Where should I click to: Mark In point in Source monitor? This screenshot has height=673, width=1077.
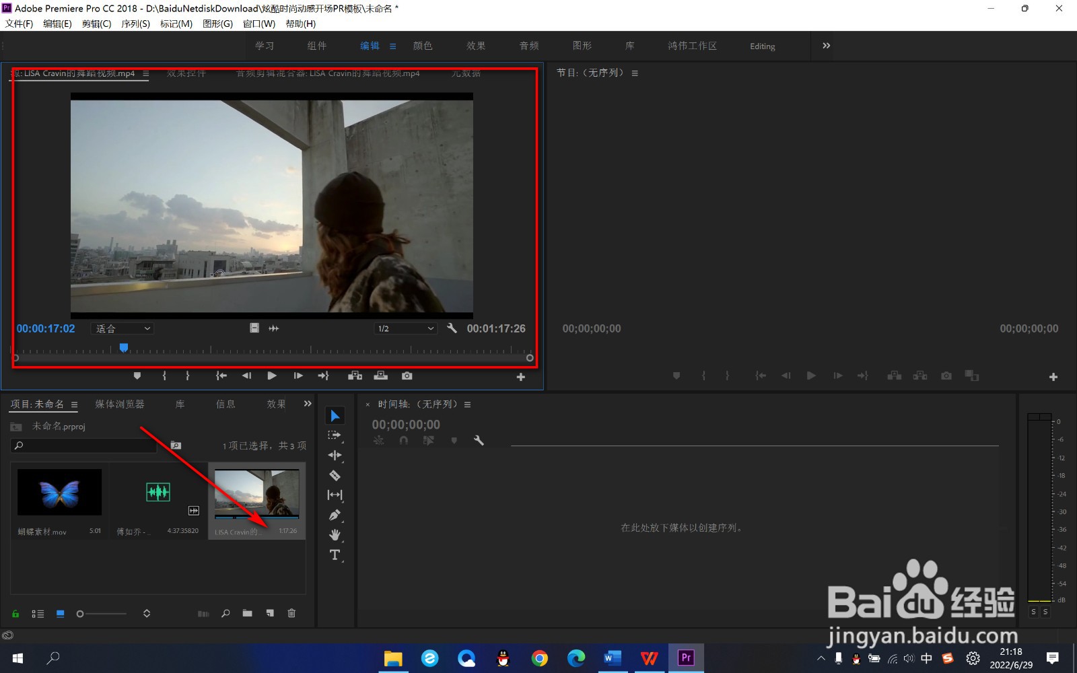[164, 376]
